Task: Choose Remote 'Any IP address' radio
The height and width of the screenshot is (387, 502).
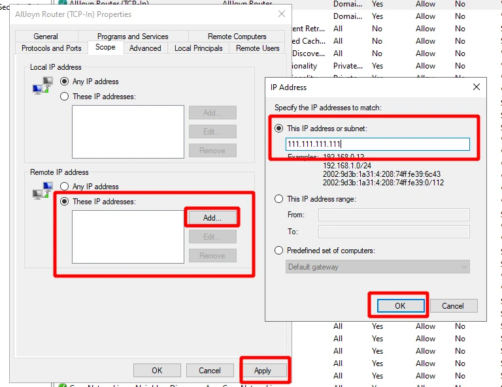Action: click(x=64, y=186)
